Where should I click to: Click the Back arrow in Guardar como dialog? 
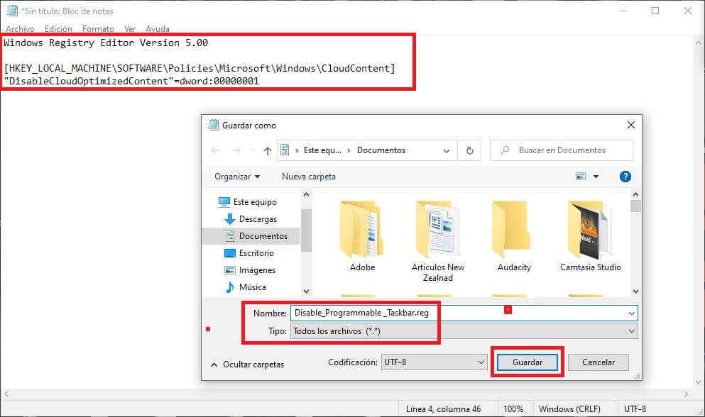[215, 150]
